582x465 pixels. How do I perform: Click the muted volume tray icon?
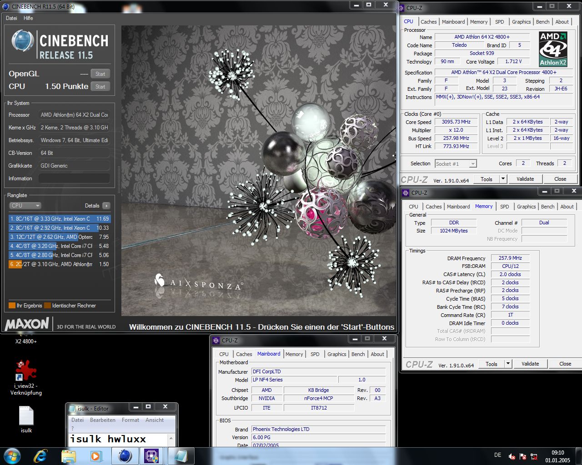(x=512, y=456)
